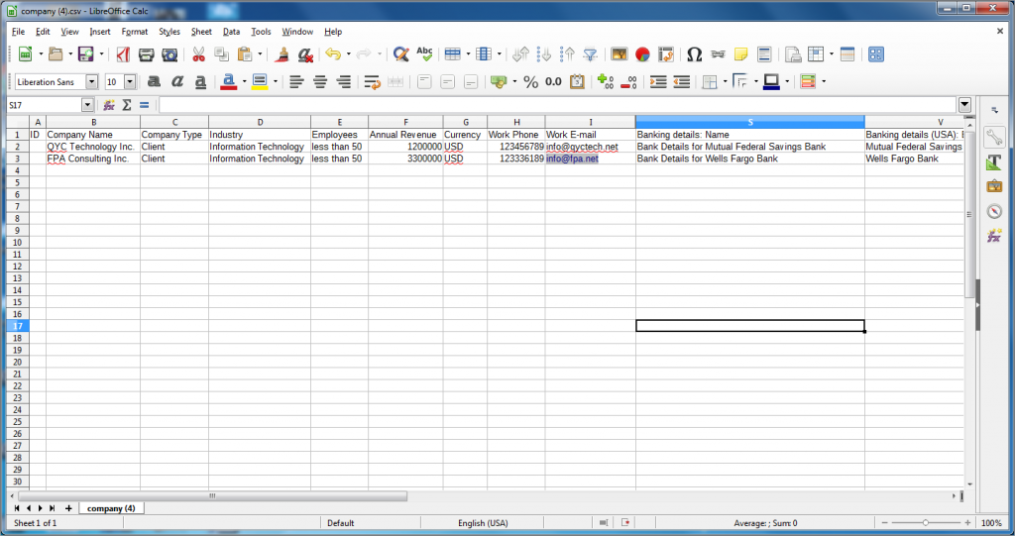Open the File menu

[18, 31]
